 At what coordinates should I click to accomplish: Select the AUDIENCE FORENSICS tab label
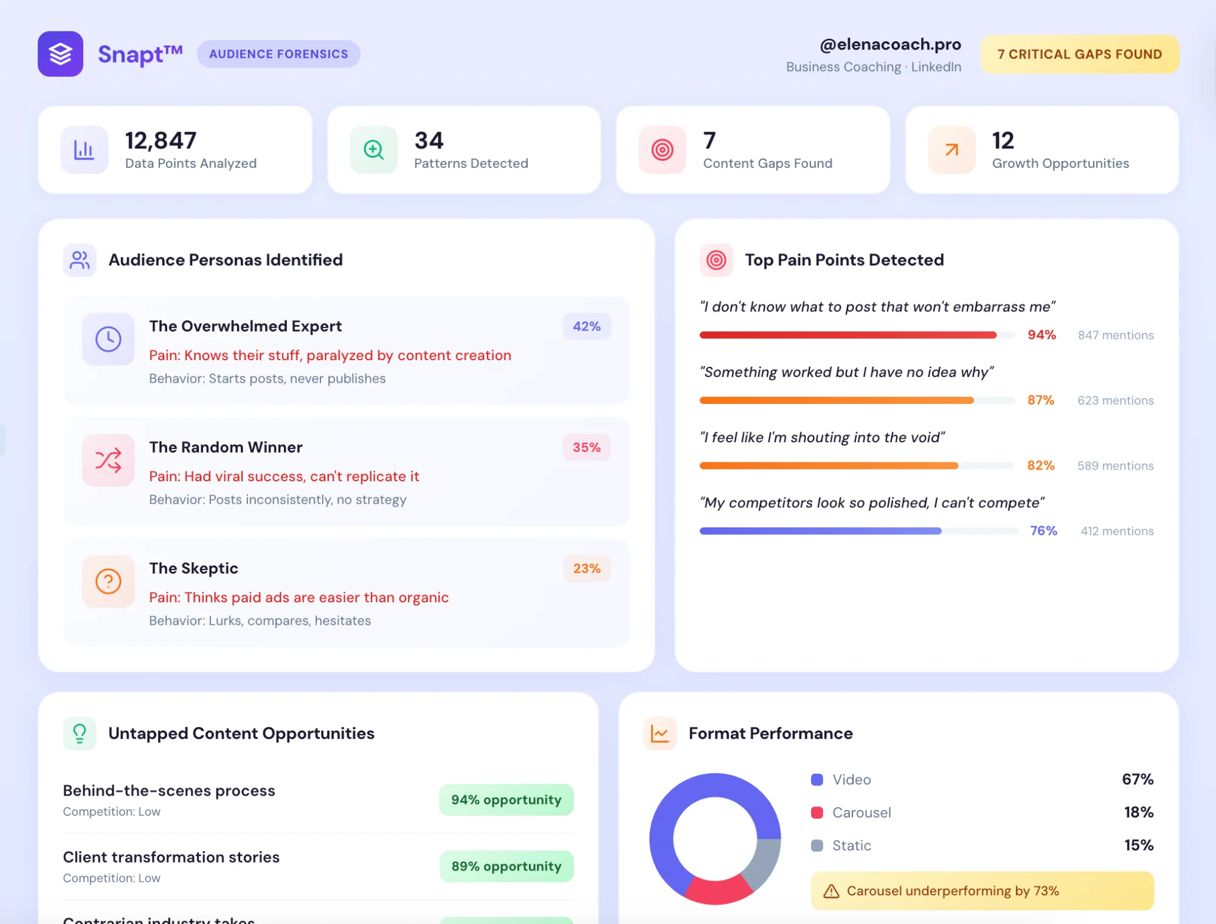pyautogui.click(x=278, y=54)
